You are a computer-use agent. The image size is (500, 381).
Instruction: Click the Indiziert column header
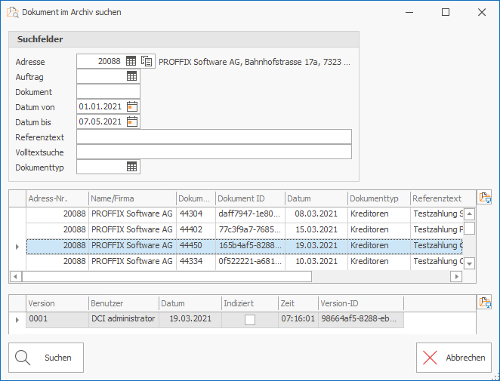pos(250,303)
